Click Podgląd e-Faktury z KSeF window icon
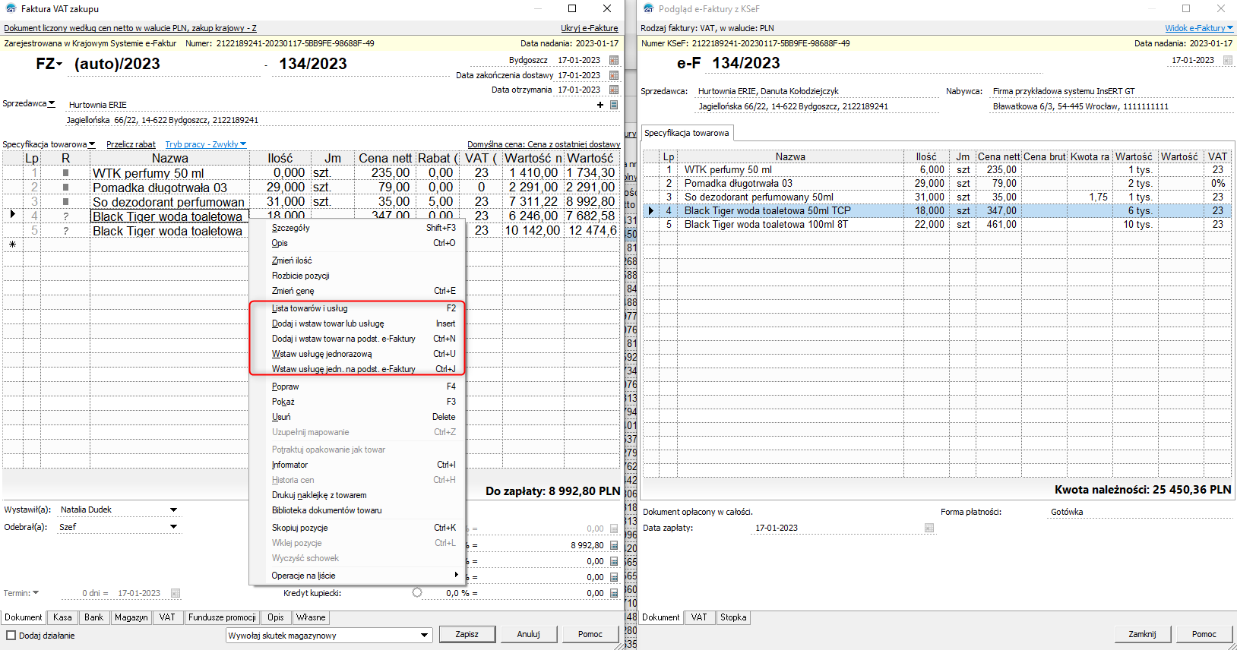Screen dimensions: 1237x650 point(648,9)
